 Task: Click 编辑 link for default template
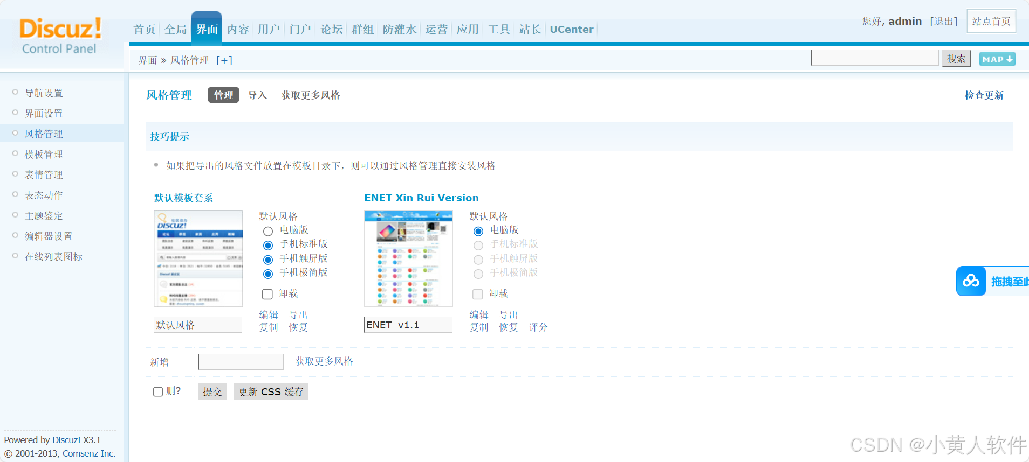click(x=269, y=315)
